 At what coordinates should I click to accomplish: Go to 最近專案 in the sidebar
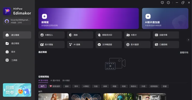[17, 43]
